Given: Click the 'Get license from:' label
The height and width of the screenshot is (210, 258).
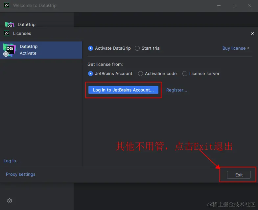Looking at the screenshot, I should [105, 65].
